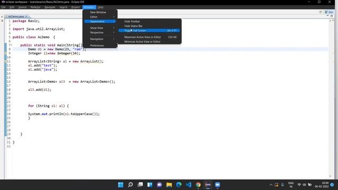Viewport: 338px width, 190px height.
Task: Click the line al.add("test");
Action: click(x=42, y=65)
